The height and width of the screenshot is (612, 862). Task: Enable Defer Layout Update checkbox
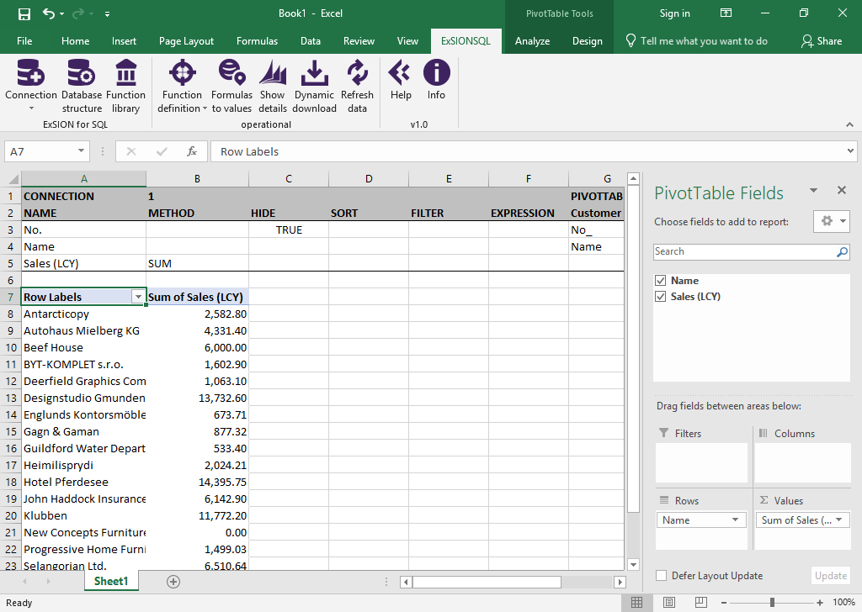(662, 575)
